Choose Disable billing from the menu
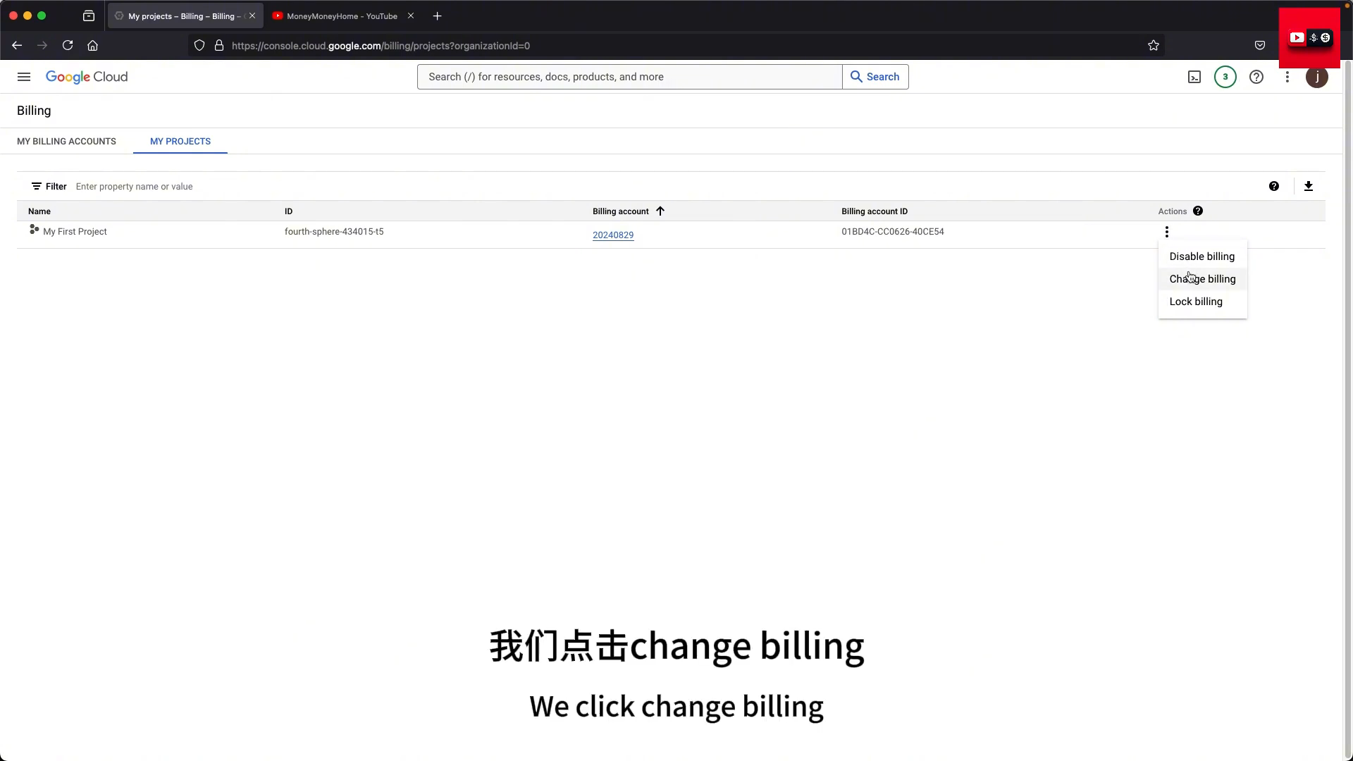This screenshot has height=761, width=1353. pos(1202,256)
